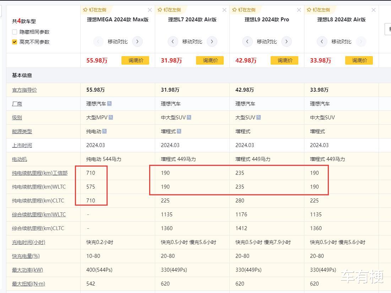
Task: Open 官方指导价 parameter link
Action: tap(25, 90)
